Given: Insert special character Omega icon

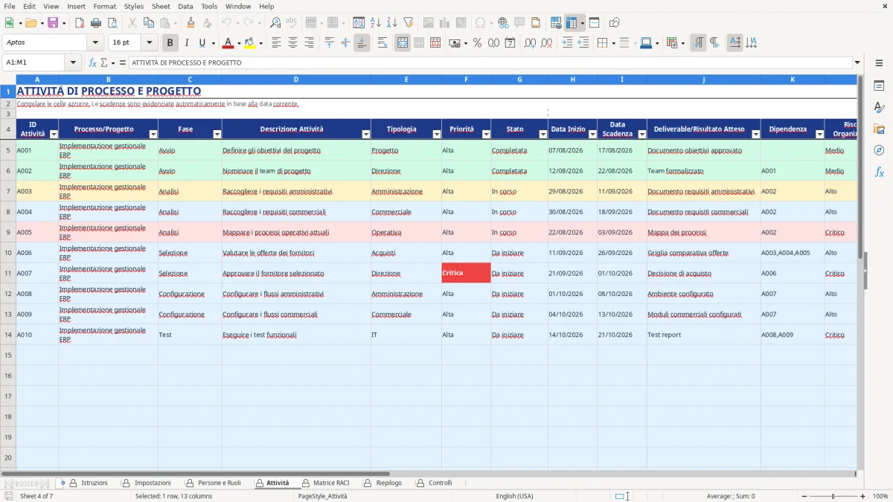Looking at the screenshot, I should (x=480, y=23).
